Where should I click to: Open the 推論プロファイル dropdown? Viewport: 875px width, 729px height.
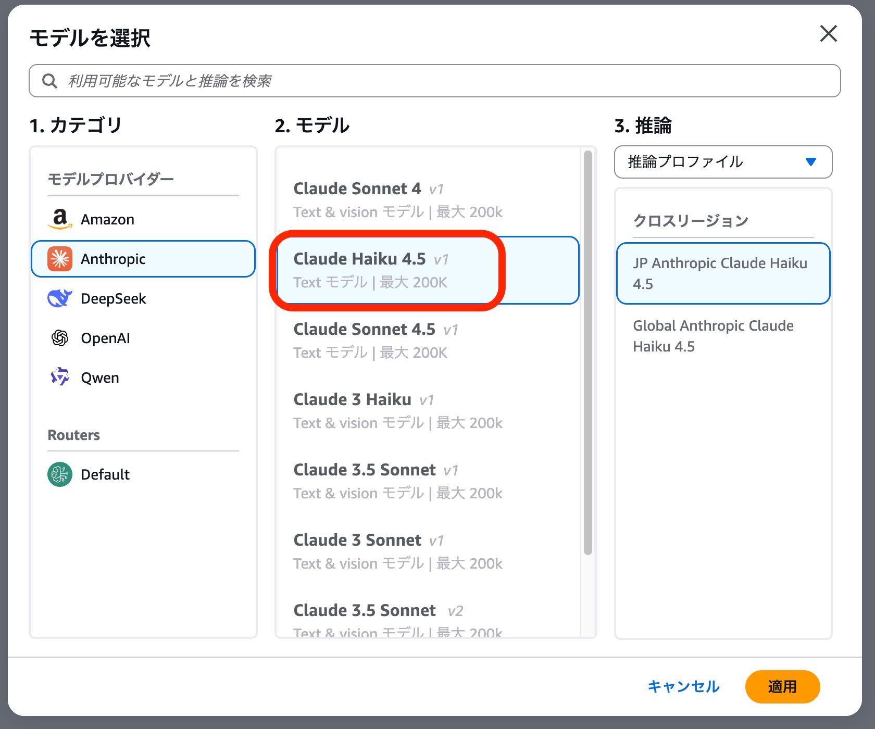click(x=723, y=162)
